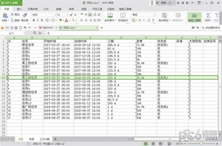Image resolution: width=222 pixels, height=146 pixels.
Task: Select row header 15
Action: tap(3, 92)
